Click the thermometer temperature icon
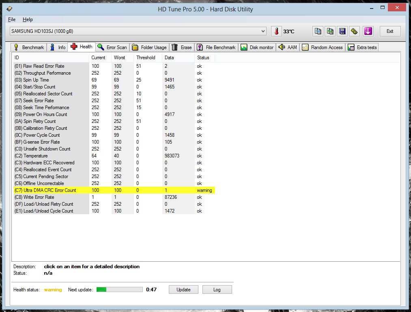The image size is (411, 312). pos(276,31)
